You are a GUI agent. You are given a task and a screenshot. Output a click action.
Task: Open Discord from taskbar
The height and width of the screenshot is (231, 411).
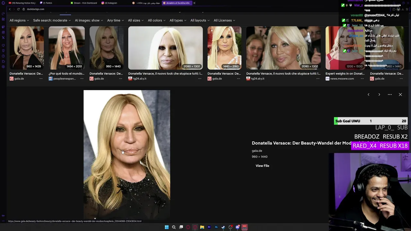tap(238, 227)
